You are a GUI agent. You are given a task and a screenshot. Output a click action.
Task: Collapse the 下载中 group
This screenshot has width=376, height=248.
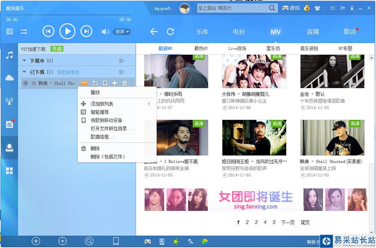pos(24,61)
